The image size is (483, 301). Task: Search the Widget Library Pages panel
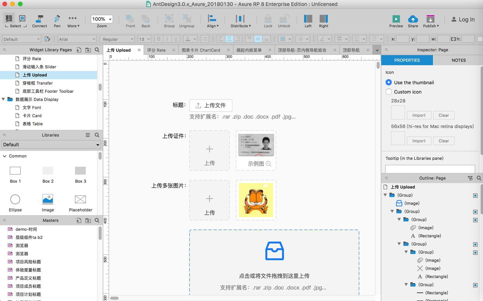(97, 50)
